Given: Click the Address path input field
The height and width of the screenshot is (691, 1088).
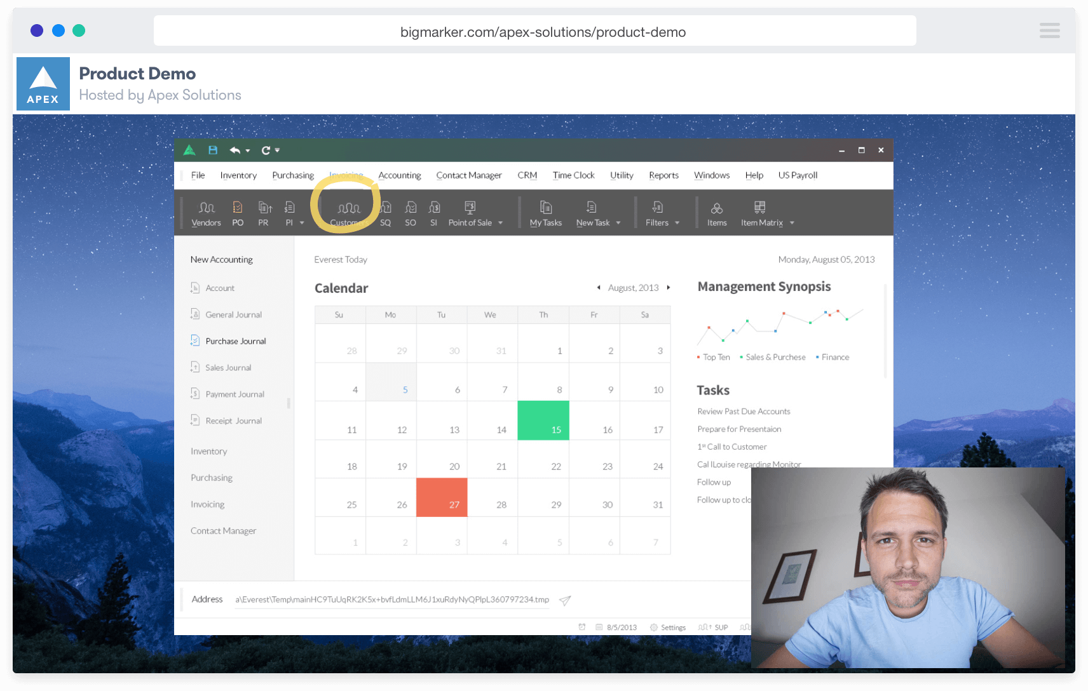Looking at the screenshot, I should coord(391,600).
